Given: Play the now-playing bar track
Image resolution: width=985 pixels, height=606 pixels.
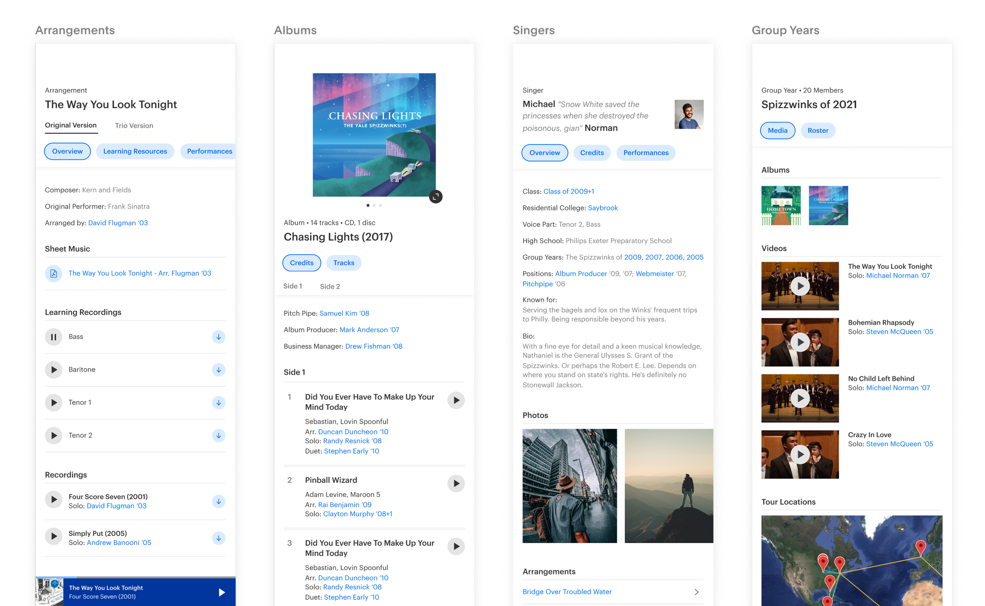Looking at the screenshot, I should click(x=222, y=592).
